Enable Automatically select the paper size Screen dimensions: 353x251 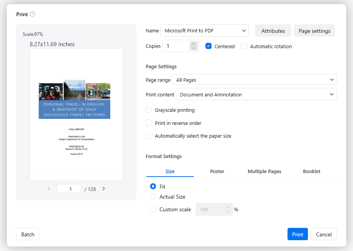(x=149, y=136)
